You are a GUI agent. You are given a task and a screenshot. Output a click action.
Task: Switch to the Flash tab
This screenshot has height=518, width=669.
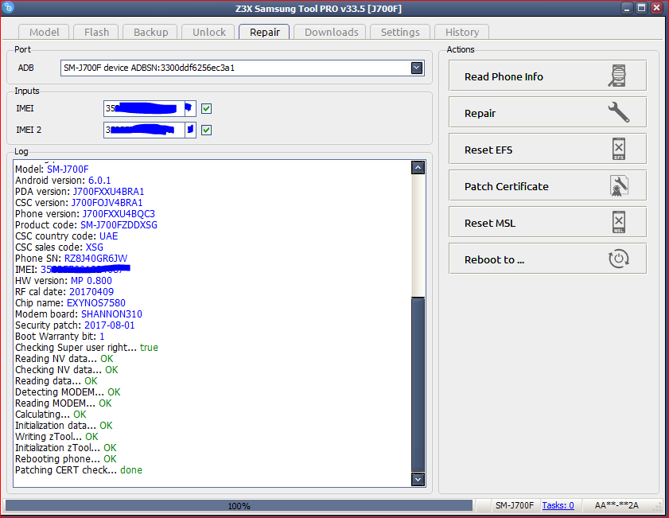coord(96,32)
